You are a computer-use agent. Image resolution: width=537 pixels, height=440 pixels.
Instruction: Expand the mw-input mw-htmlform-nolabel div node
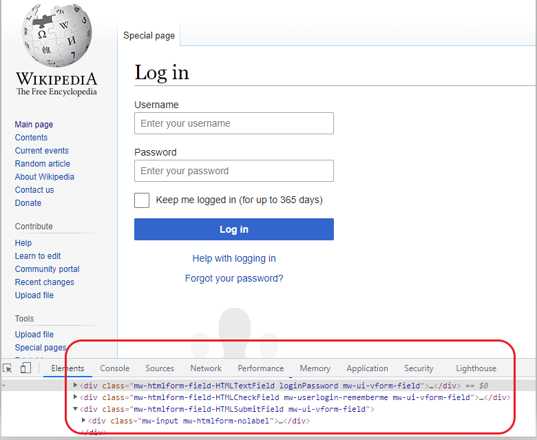coord(83,420)
